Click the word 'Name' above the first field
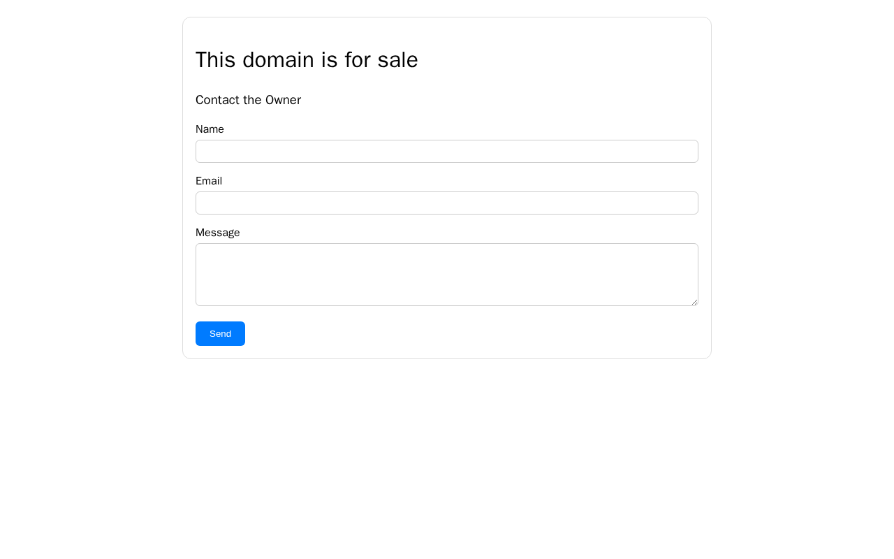Image resolution: width=894 pixels, height=559 pixels. click(210, 129)
